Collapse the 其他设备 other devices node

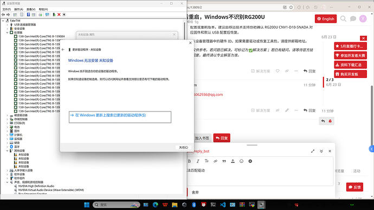8,150
